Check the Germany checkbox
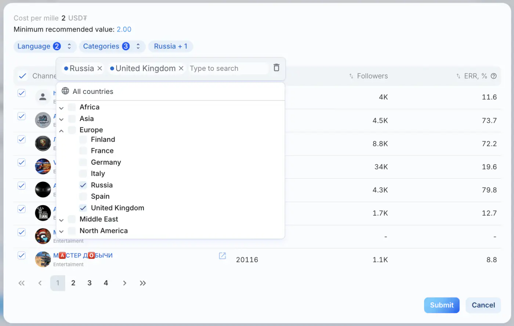Viewport: 514px width, 326px height. (x=83, y=162)
